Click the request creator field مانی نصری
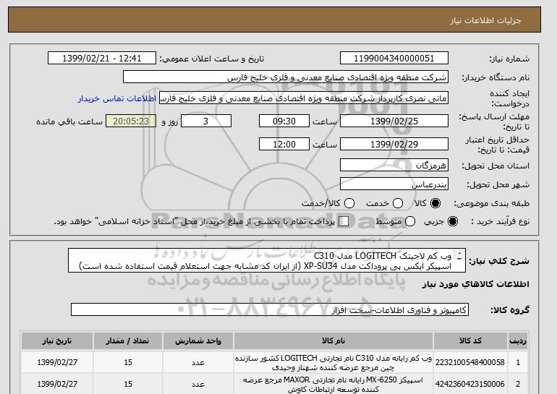The image size is (557, 394). tap(304, 98)
